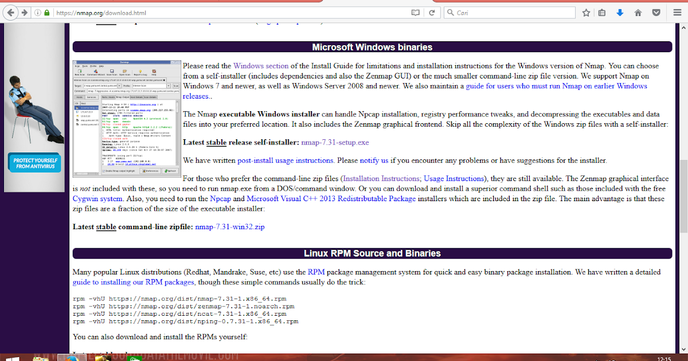Toggle reader view icon in address bar
The image size is (688, 361).
pyautogui.click(x=415, y=12)
